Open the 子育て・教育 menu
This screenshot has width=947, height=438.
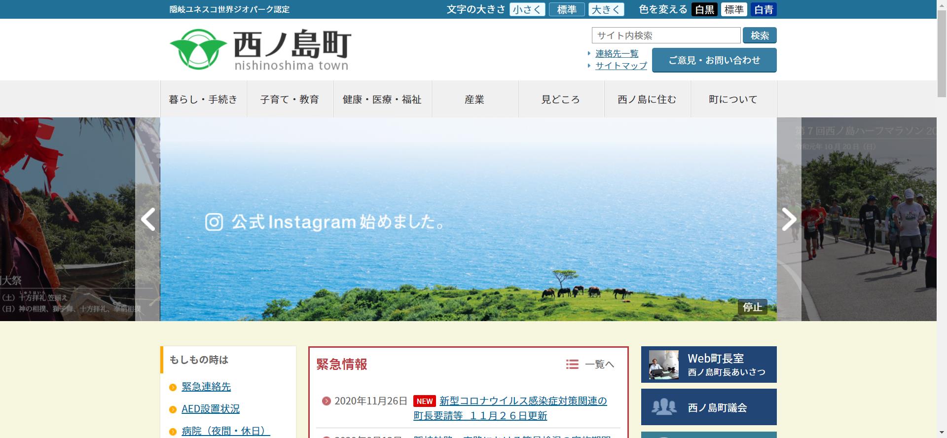point(290,99)
